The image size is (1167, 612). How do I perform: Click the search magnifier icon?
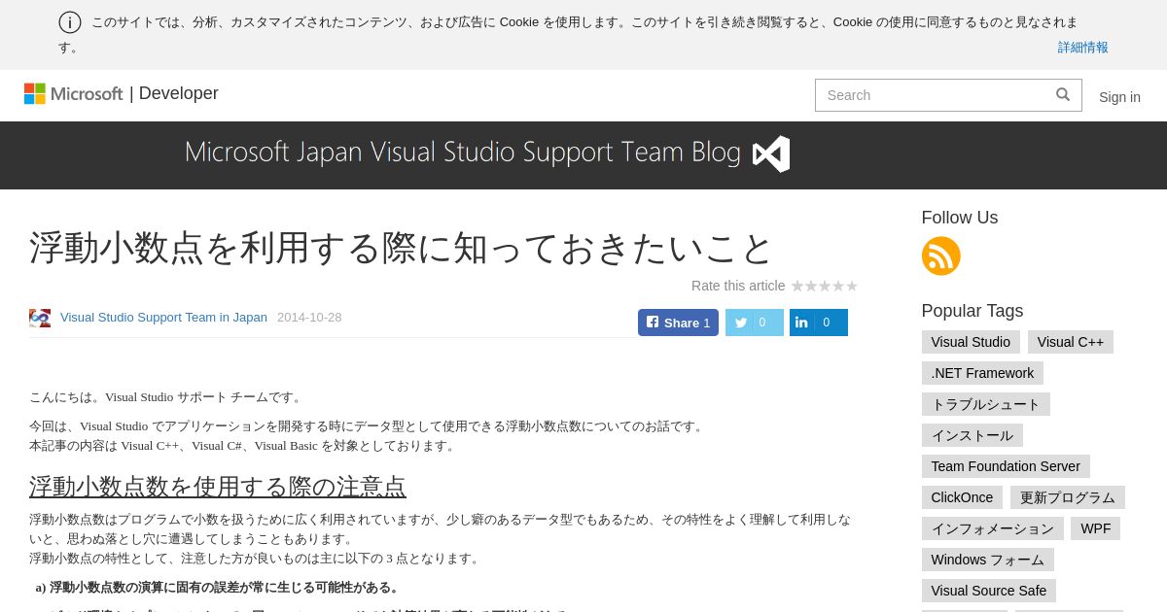(1063, 94)
